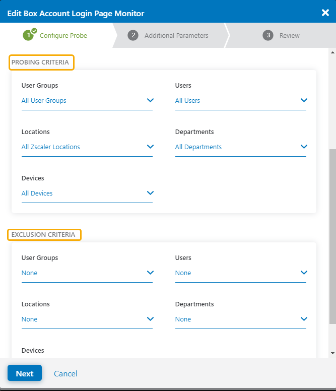Click chevron for Exclusion Criteria Departments
336x391 pixels.
coord(304,319)
